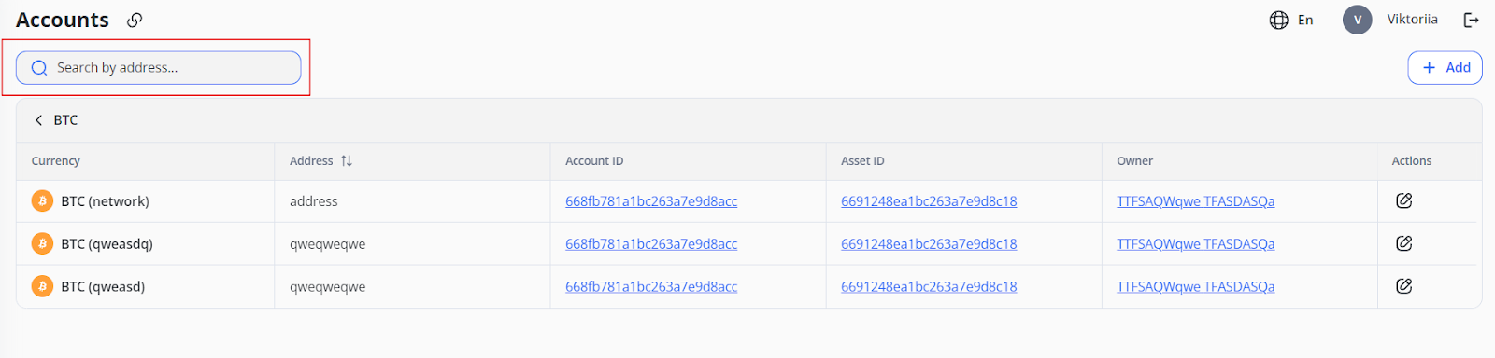Open Owner link in BTC (qweasd) row

pos(1196,287)
